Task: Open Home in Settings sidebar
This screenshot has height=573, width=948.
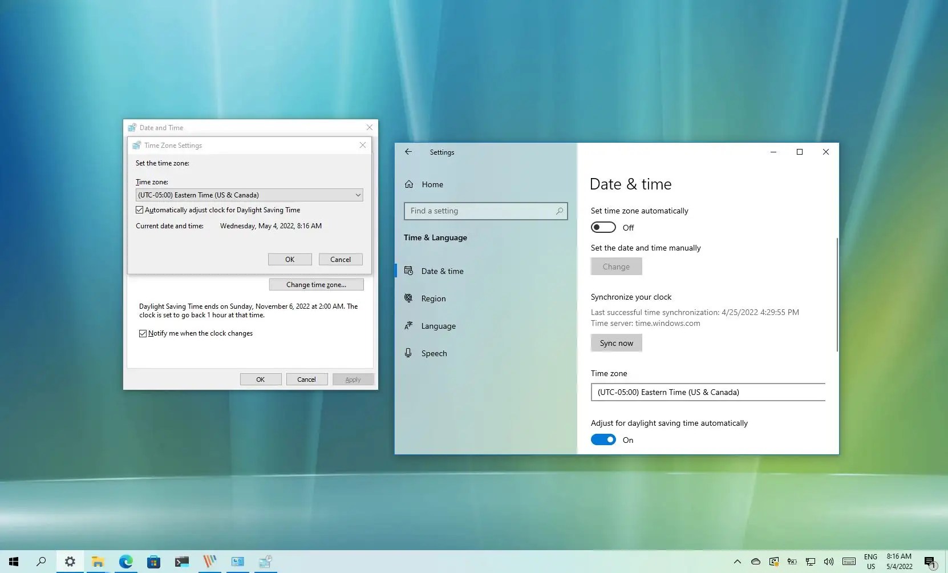Action: [432, 184]
